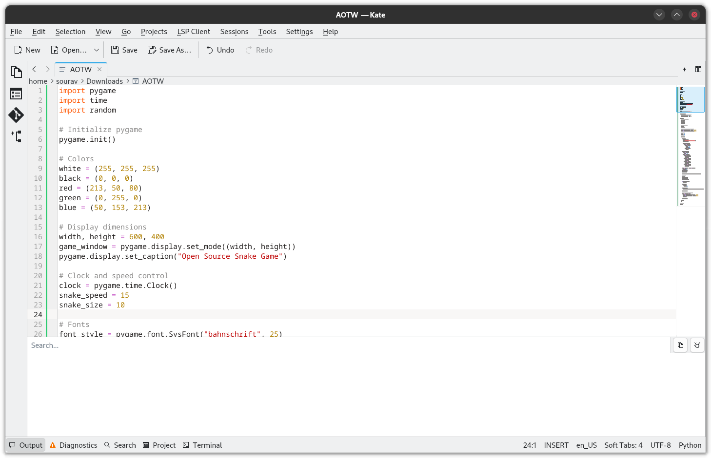This screenshot has width=711, height=458.
Task: Change Soft Tabs: 4 setting
Action: 623,445
